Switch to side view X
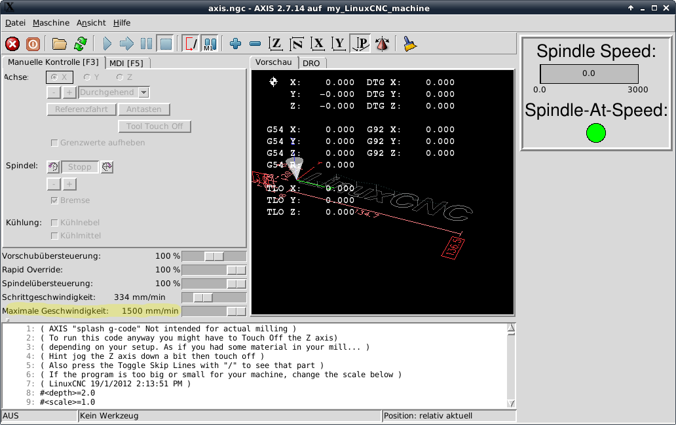 [x=318, y=44]
